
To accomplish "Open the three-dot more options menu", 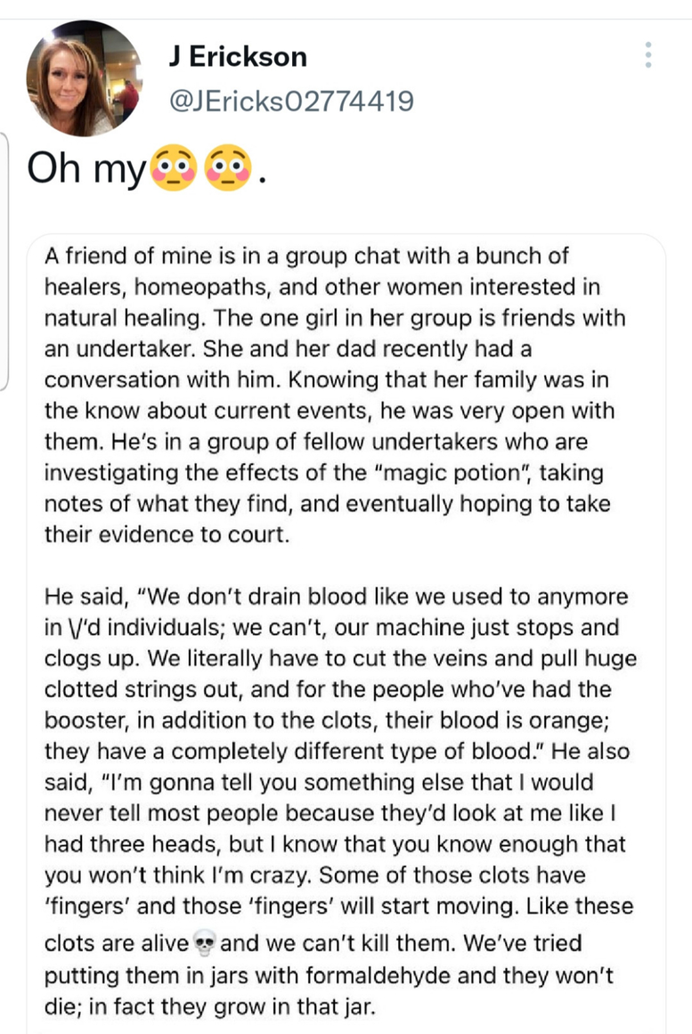I will [648, 54].
